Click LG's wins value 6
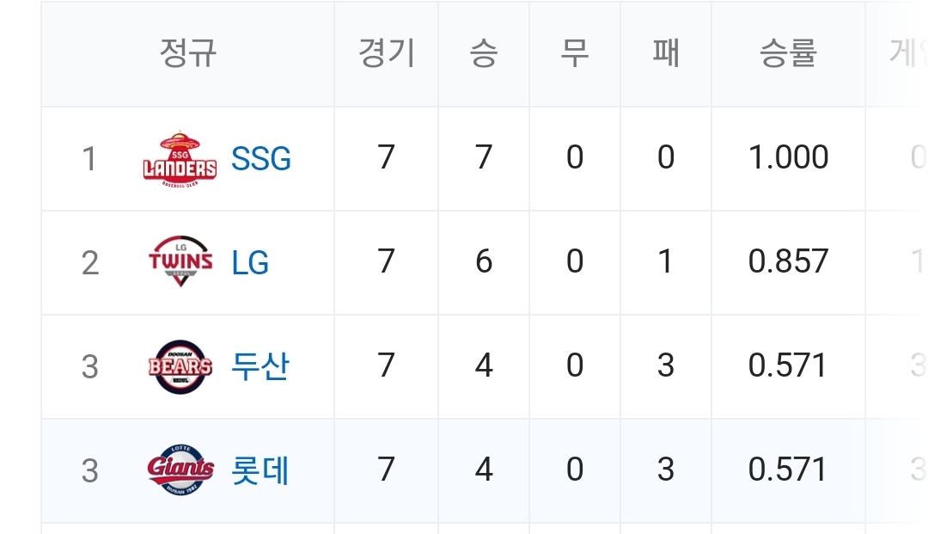Screen dimensions: 928x534 coord(484,261)
